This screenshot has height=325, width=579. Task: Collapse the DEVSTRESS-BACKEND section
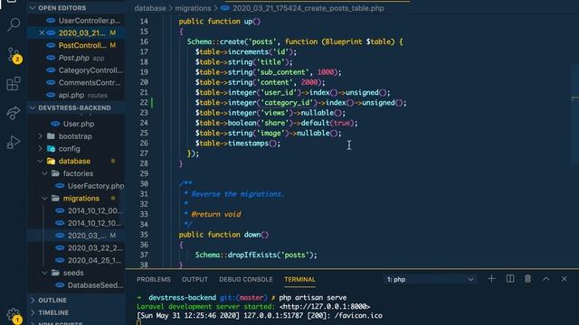pyautogui.click(x=76, y=107)
